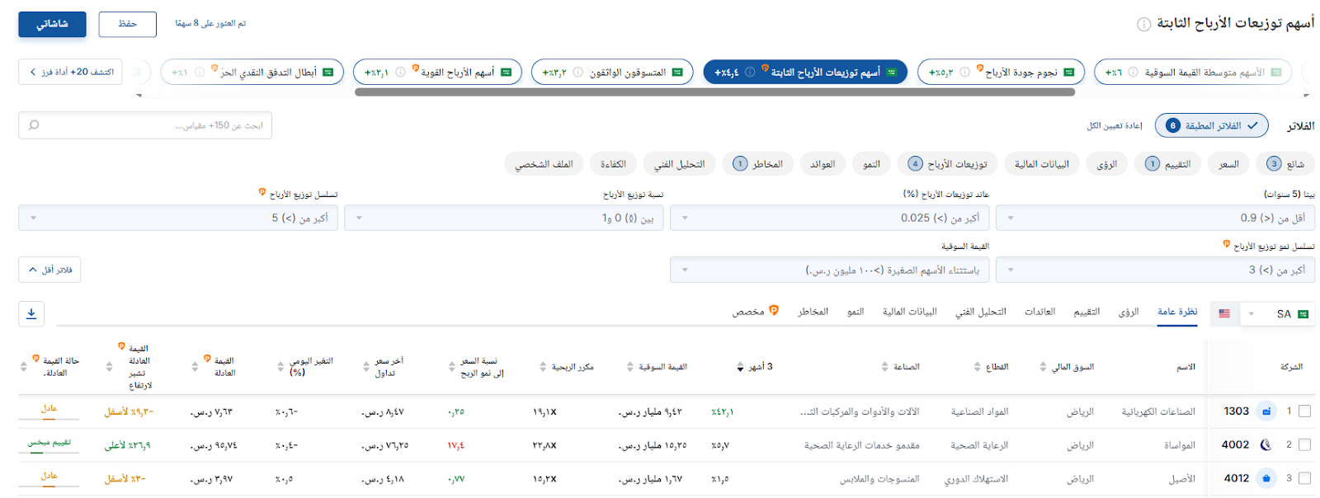Switch to the البيانات المالية results tab
Screen dimensions: 1320x498
point(909,312)
